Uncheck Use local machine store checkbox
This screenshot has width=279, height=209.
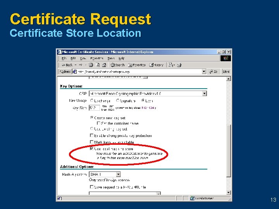pos(91,149)
